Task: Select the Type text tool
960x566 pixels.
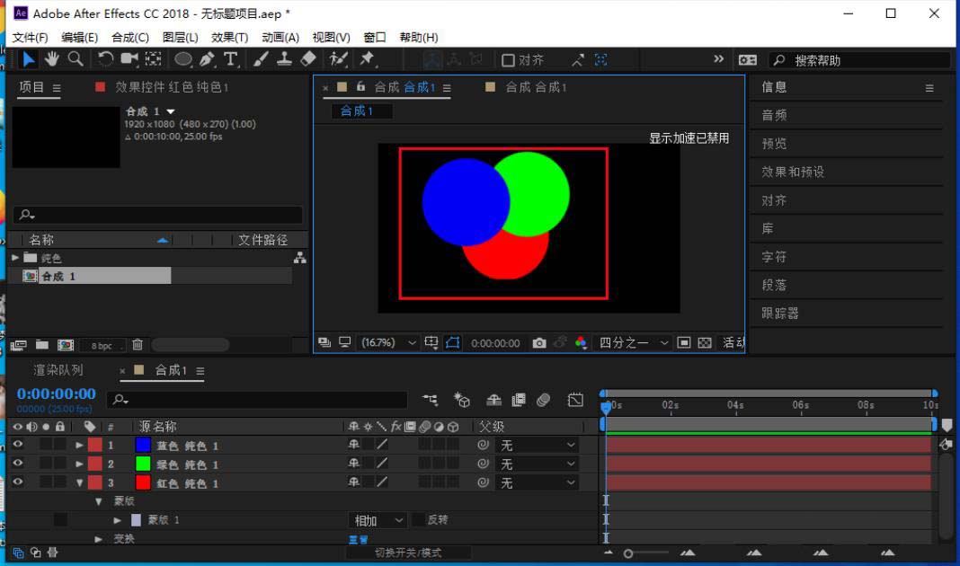Action: [x=231, y=59]
